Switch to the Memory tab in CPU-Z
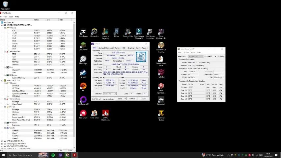The image size is (281, 158). click(117, 48)
